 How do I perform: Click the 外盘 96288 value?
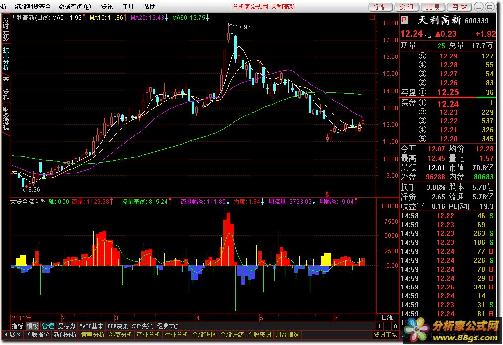pyautogui.click(x=436, y=176)
